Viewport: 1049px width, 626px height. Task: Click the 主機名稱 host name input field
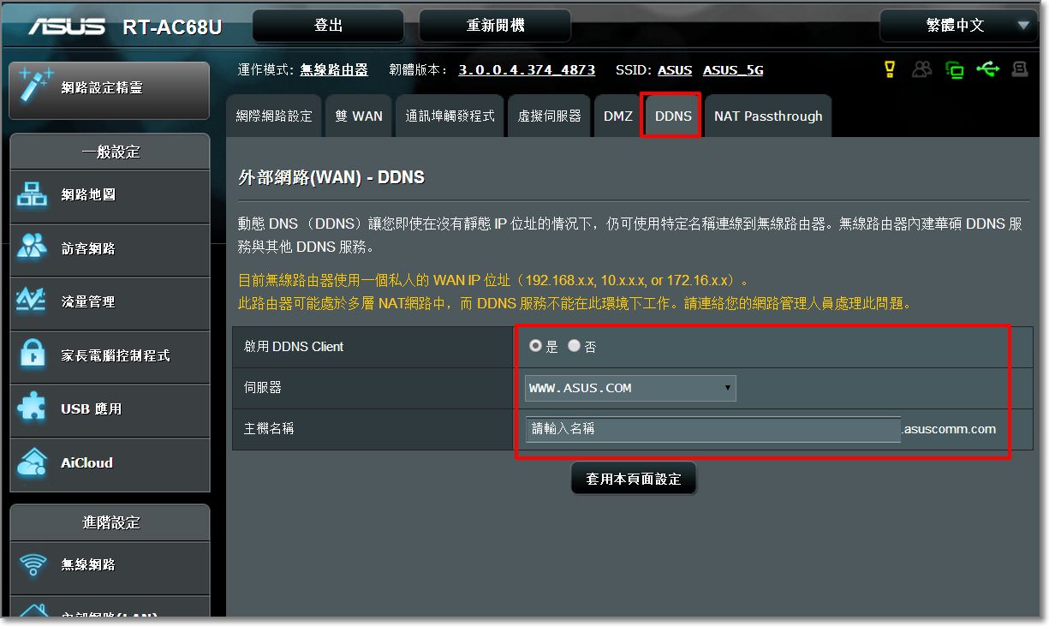coord(712,429)
